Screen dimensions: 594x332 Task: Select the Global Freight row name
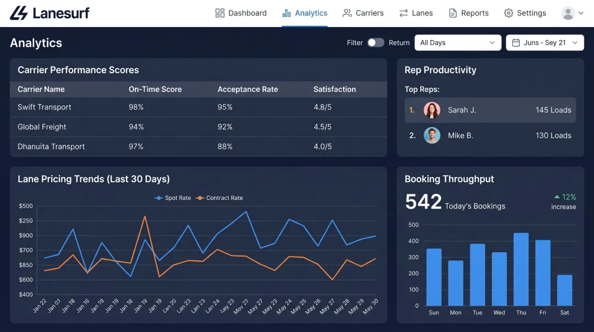tap(42, 127)
